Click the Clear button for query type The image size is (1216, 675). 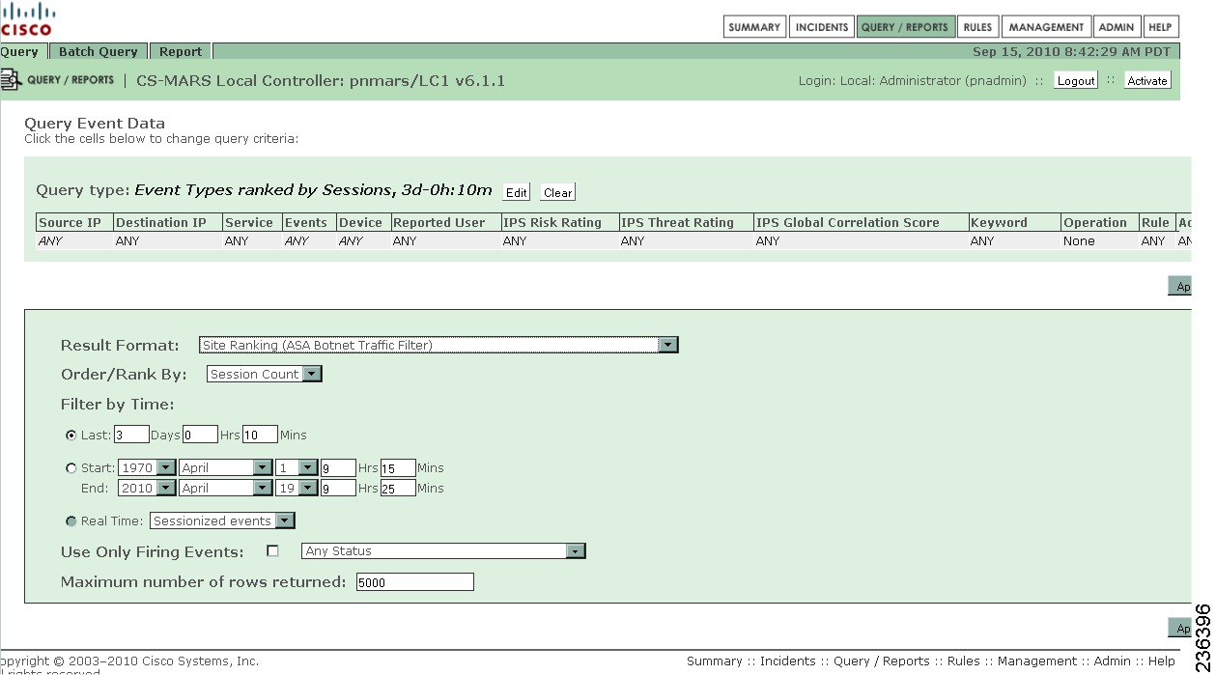click(557, 192)
